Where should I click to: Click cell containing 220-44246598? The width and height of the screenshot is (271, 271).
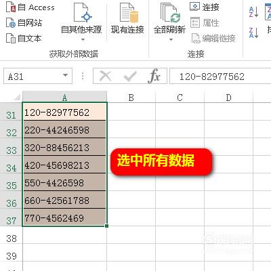click(64, 129)
